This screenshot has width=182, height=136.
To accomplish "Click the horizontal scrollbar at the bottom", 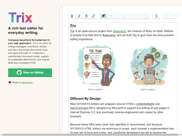I will (91, 135).
